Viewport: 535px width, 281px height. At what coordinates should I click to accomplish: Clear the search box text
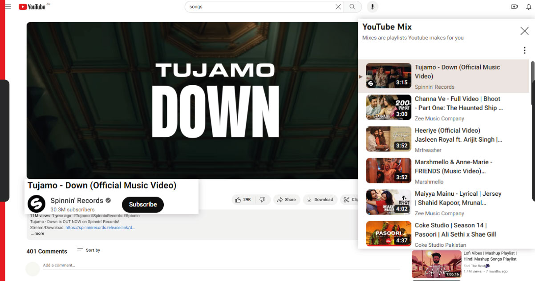tap(338, 7)
